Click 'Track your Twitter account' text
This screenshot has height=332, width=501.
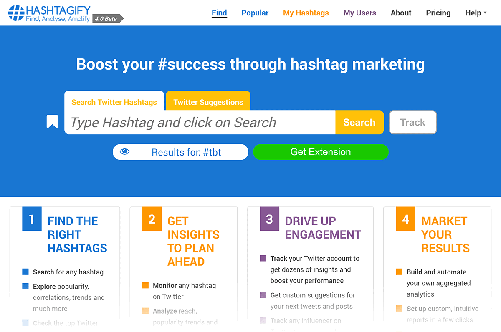(315, 269)
